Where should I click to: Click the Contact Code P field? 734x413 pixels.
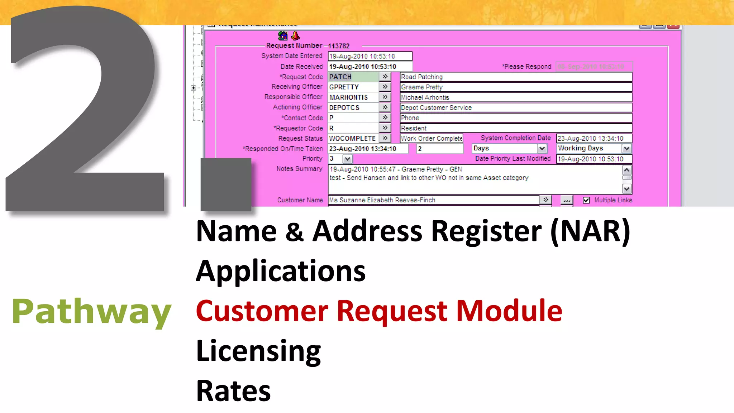[353, 117]
